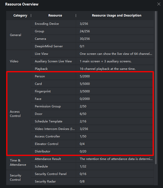Select the Security Radar row
163x188 pixels.
coord(92,181)
